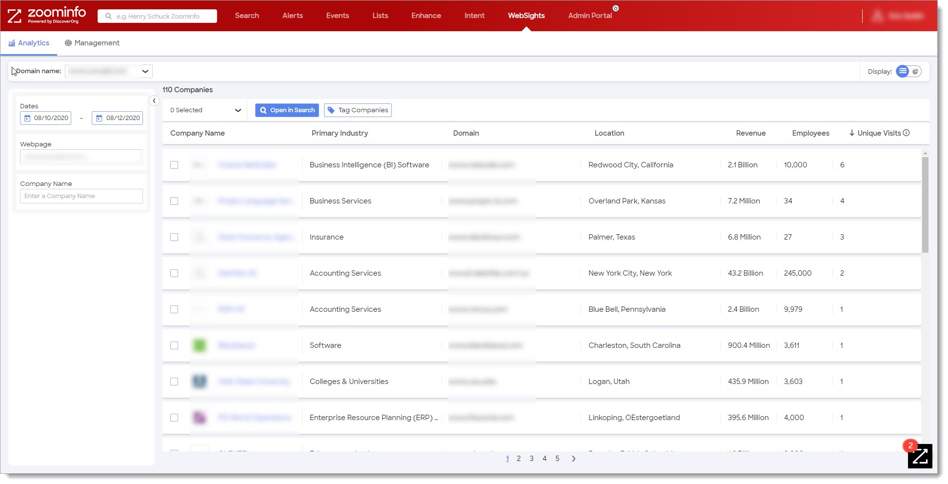Image resolution: width=948 pixels, height=484 pixels.
Task: Collapse the filters panel with the chevron
Action: point(154,101)
